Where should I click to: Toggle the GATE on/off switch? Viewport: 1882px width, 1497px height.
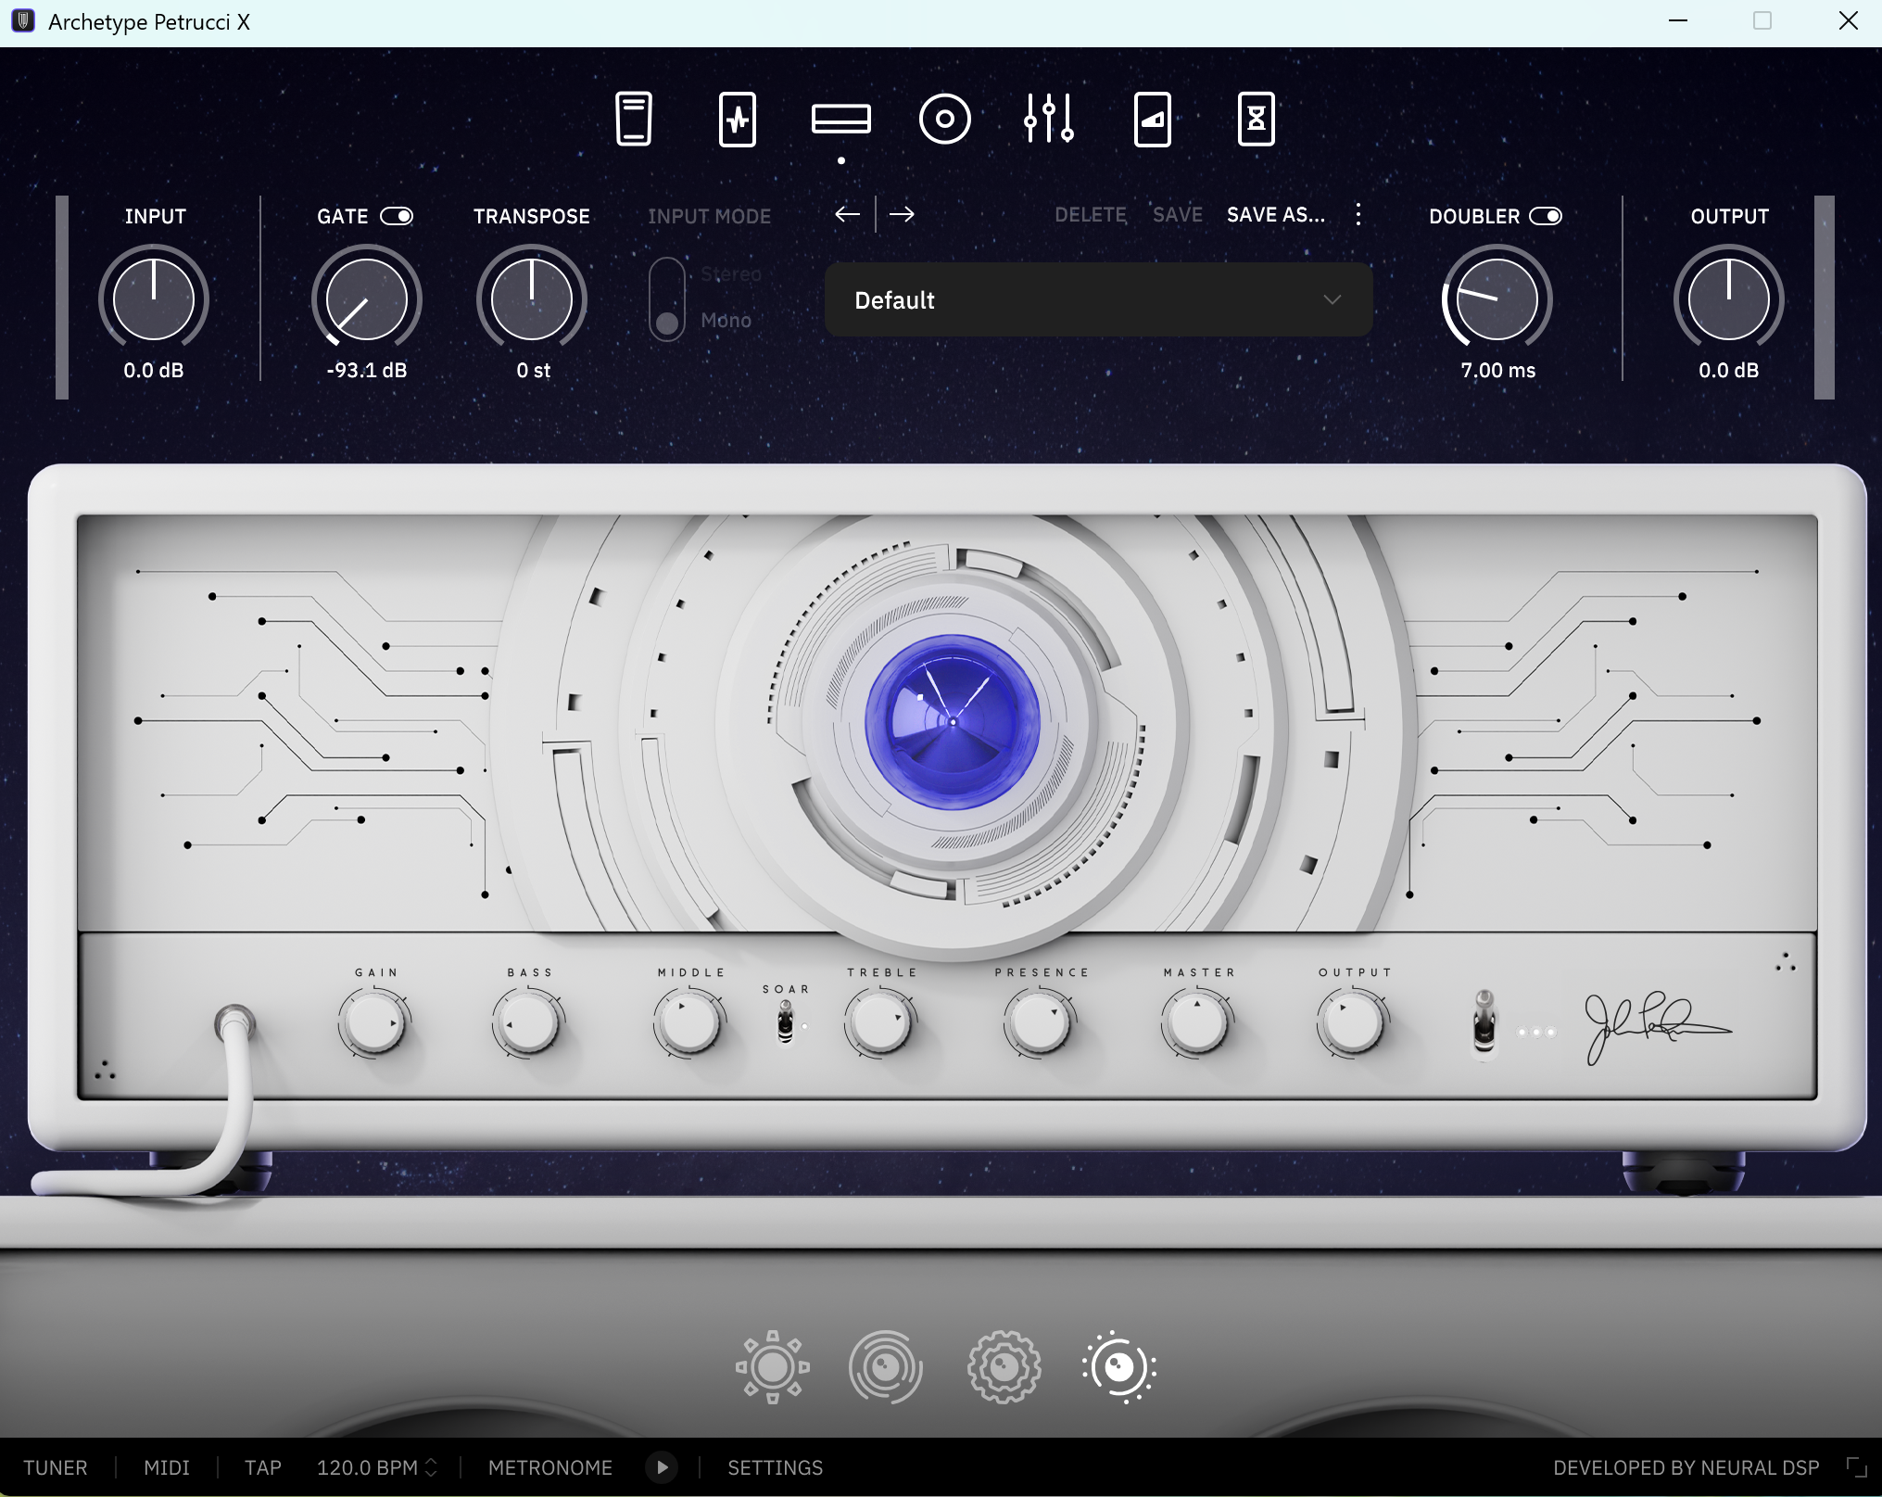coord(397,216)
